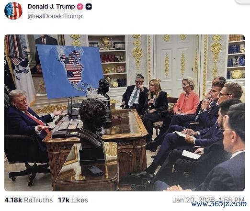Click the bold 17k count number
The height and width of the screenshot is (211, 250).
click(64, 200)
